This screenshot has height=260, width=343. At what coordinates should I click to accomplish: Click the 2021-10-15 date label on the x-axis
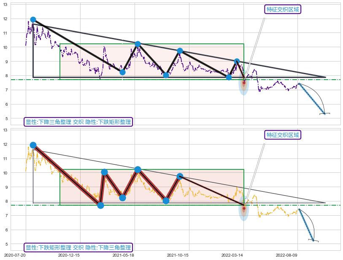[x=178, y=255]
